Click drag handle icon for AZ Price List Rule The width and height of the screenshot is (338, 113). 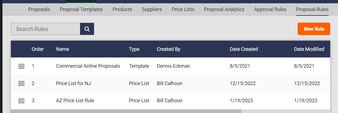21,101
